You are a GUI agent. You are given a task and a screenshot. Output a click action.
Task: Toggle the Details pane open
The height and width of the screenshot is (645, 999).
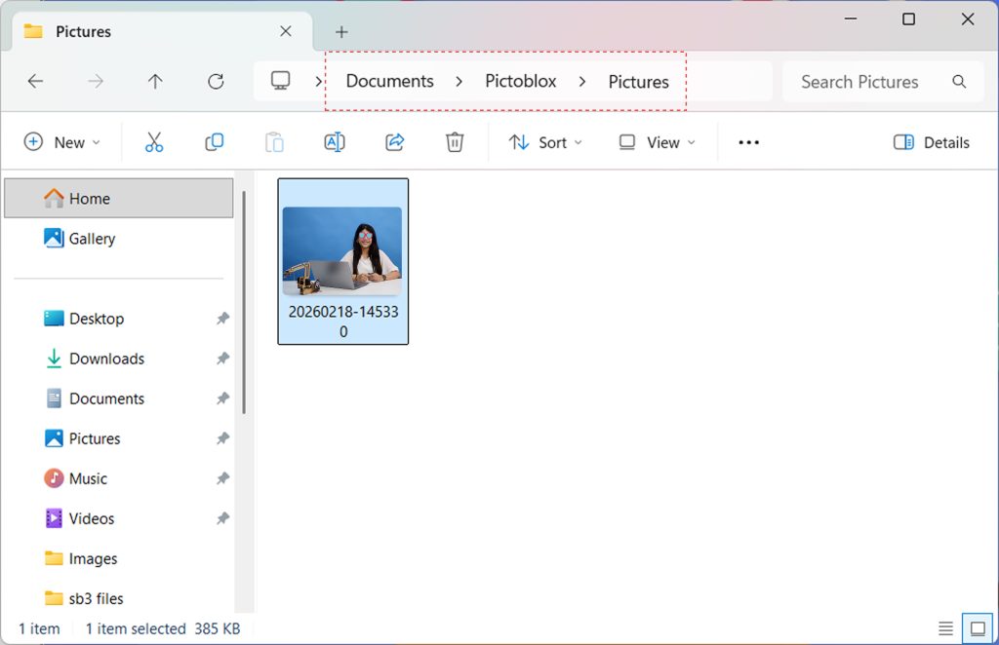click(x=931, y=142)
